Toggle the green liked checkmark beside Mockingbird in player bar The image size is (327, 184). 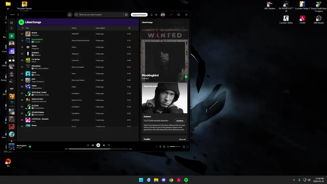[x=30, y=146]
